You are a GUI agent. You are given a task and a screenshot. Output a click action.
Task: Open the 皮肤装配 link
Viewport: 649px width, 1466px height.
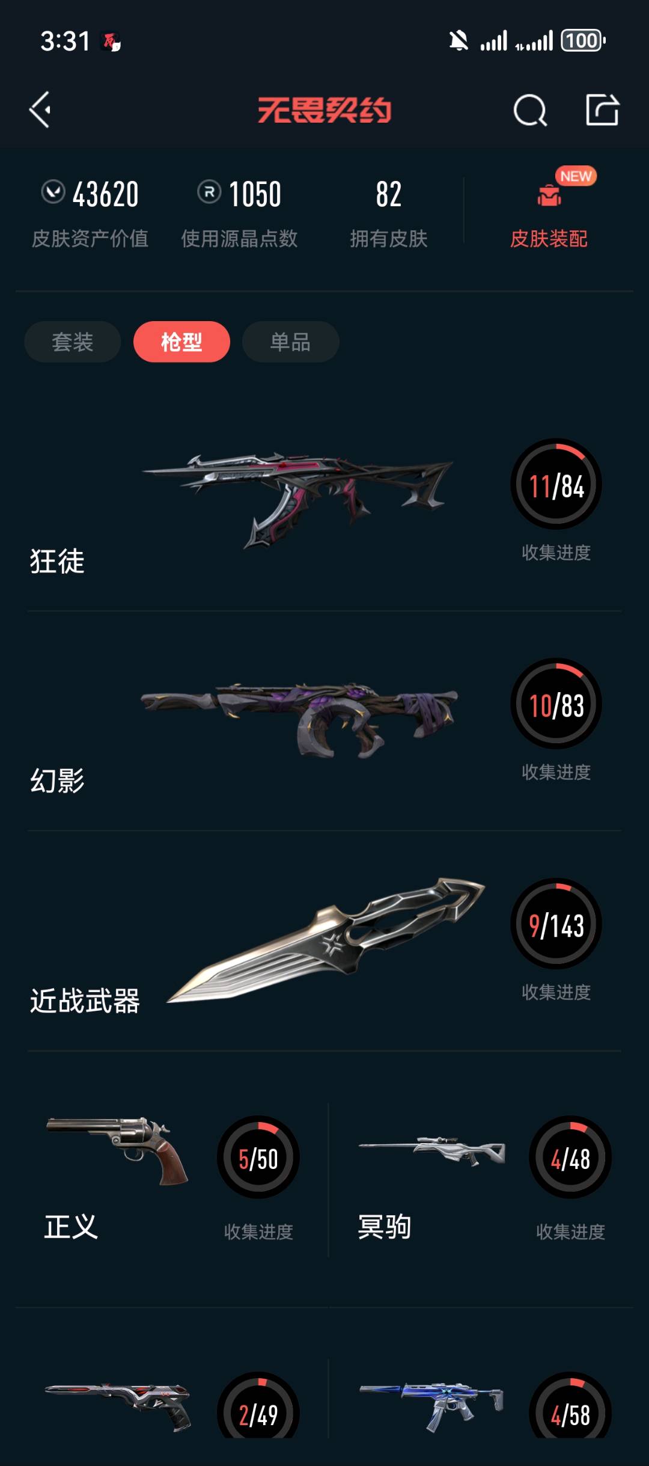pos(549,239)
